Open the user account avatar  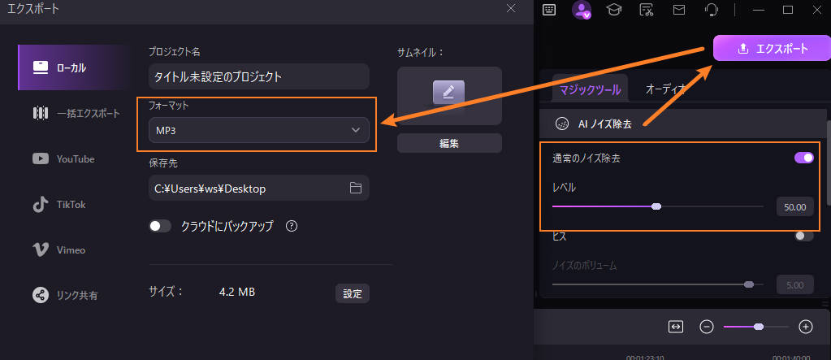(582, 10)
